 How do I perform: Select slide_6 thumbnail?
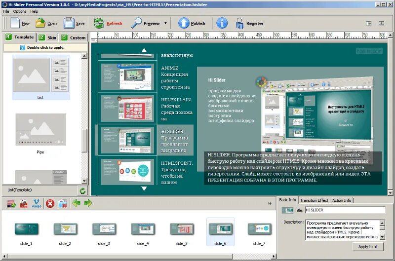[x=220, y=232]
